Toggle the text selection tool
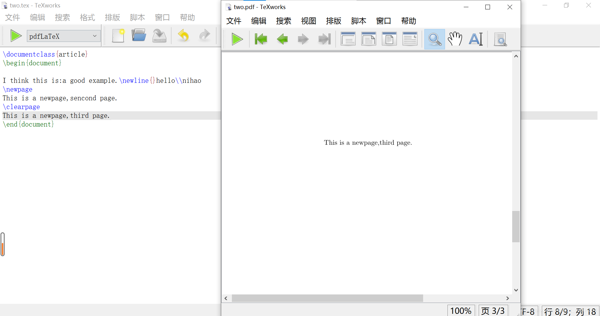600x316 pixels. click(476, 39)
